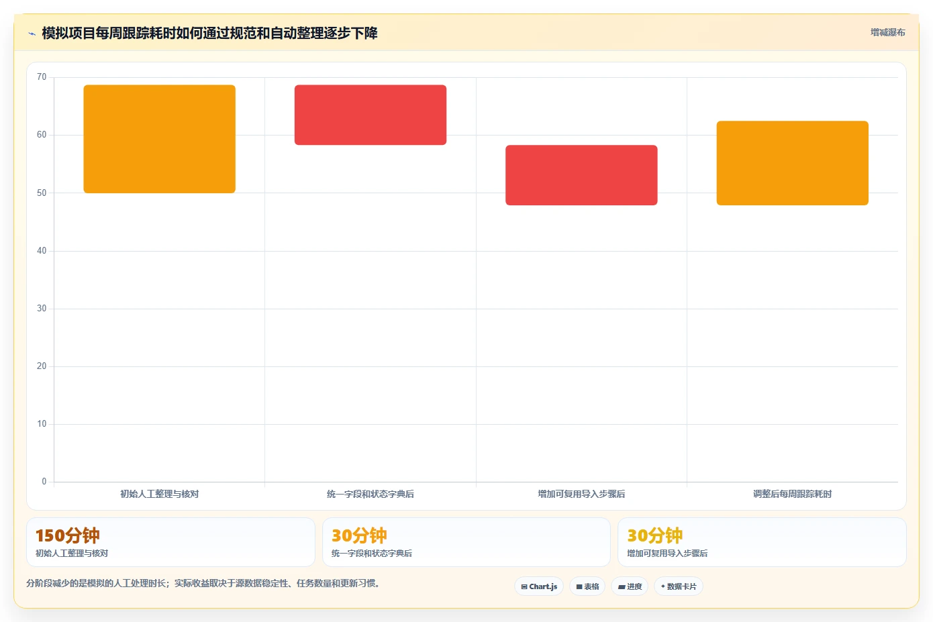Click the 30分钟 value for 增加可复用导入步骤后
This screenshot has height=622, width=933.
click(654, 535)
